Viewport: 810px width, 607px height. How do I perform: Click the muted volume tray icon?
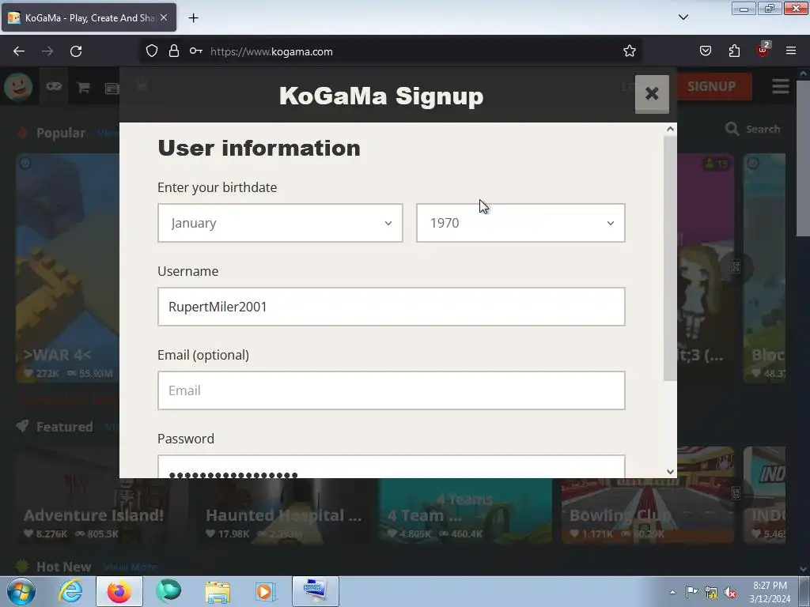[x=730, y=593]
